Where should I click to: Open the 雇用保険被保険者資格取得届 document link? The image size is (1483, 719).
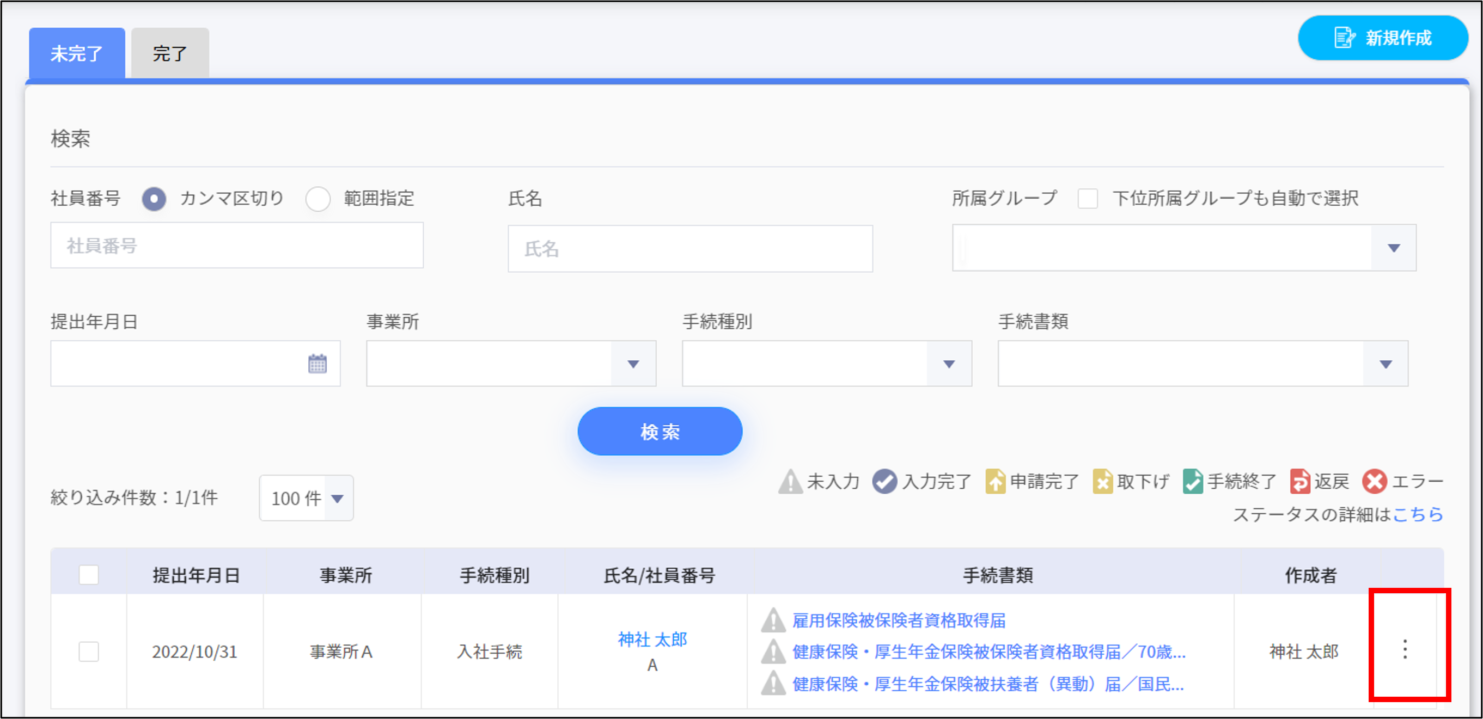(899, 620)
